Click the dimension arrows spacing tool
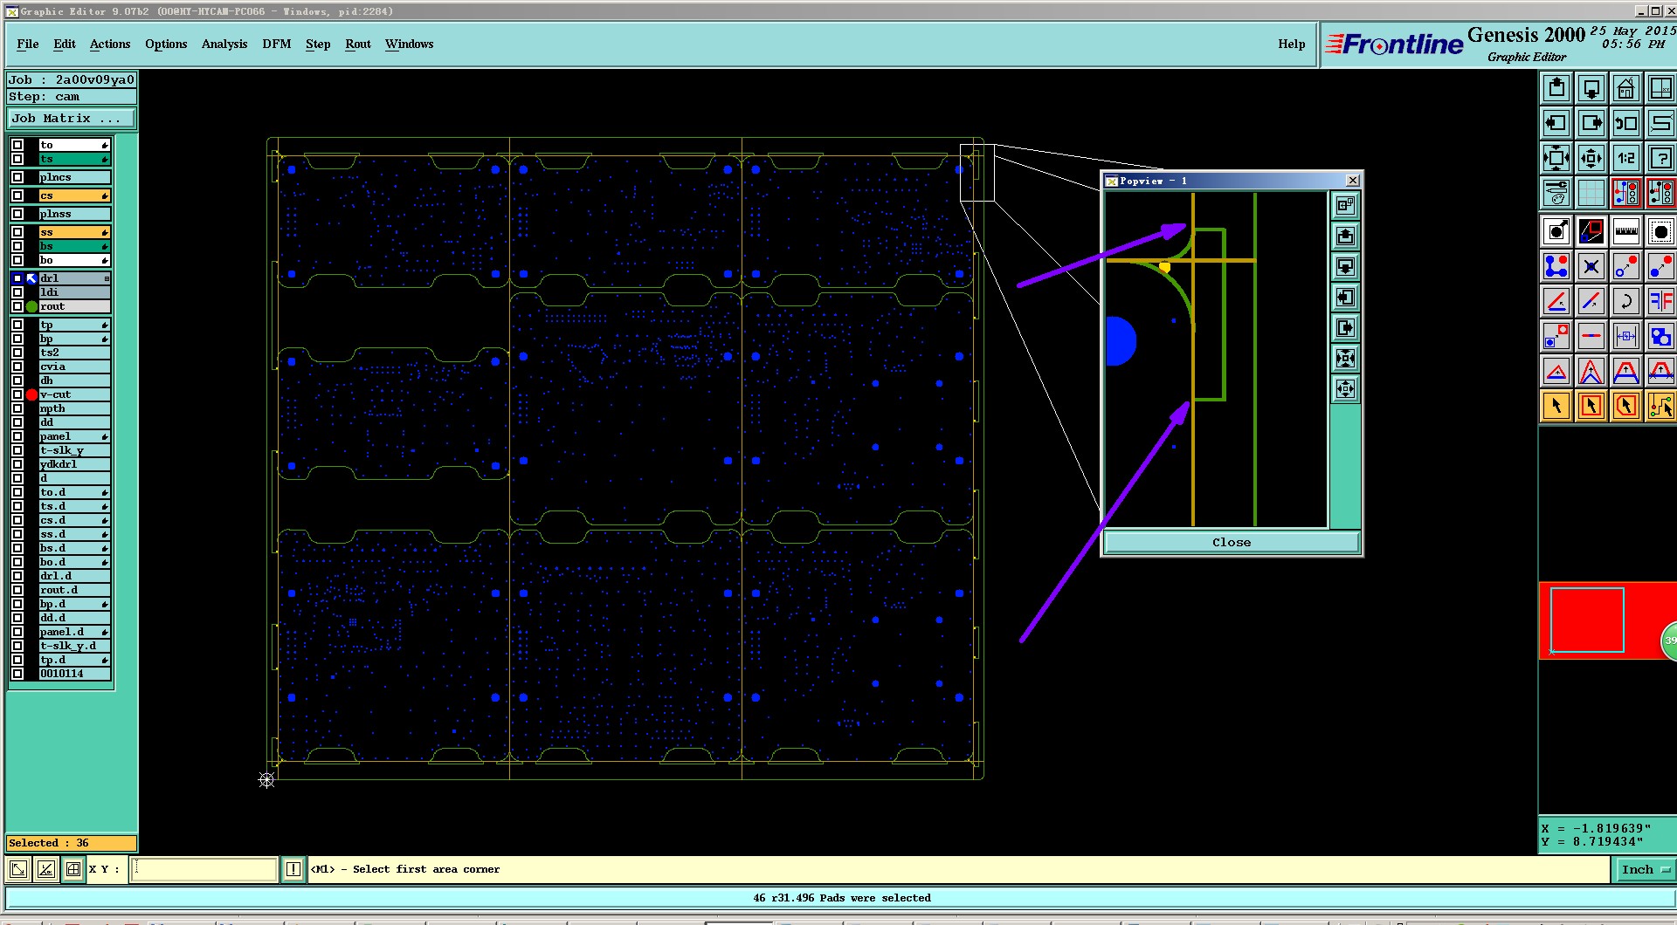This screenshot has height=925, width=1677. coord(1625,336)
